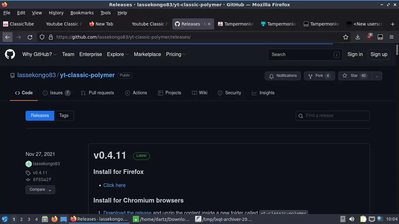Open the File menu

(7, 13)
